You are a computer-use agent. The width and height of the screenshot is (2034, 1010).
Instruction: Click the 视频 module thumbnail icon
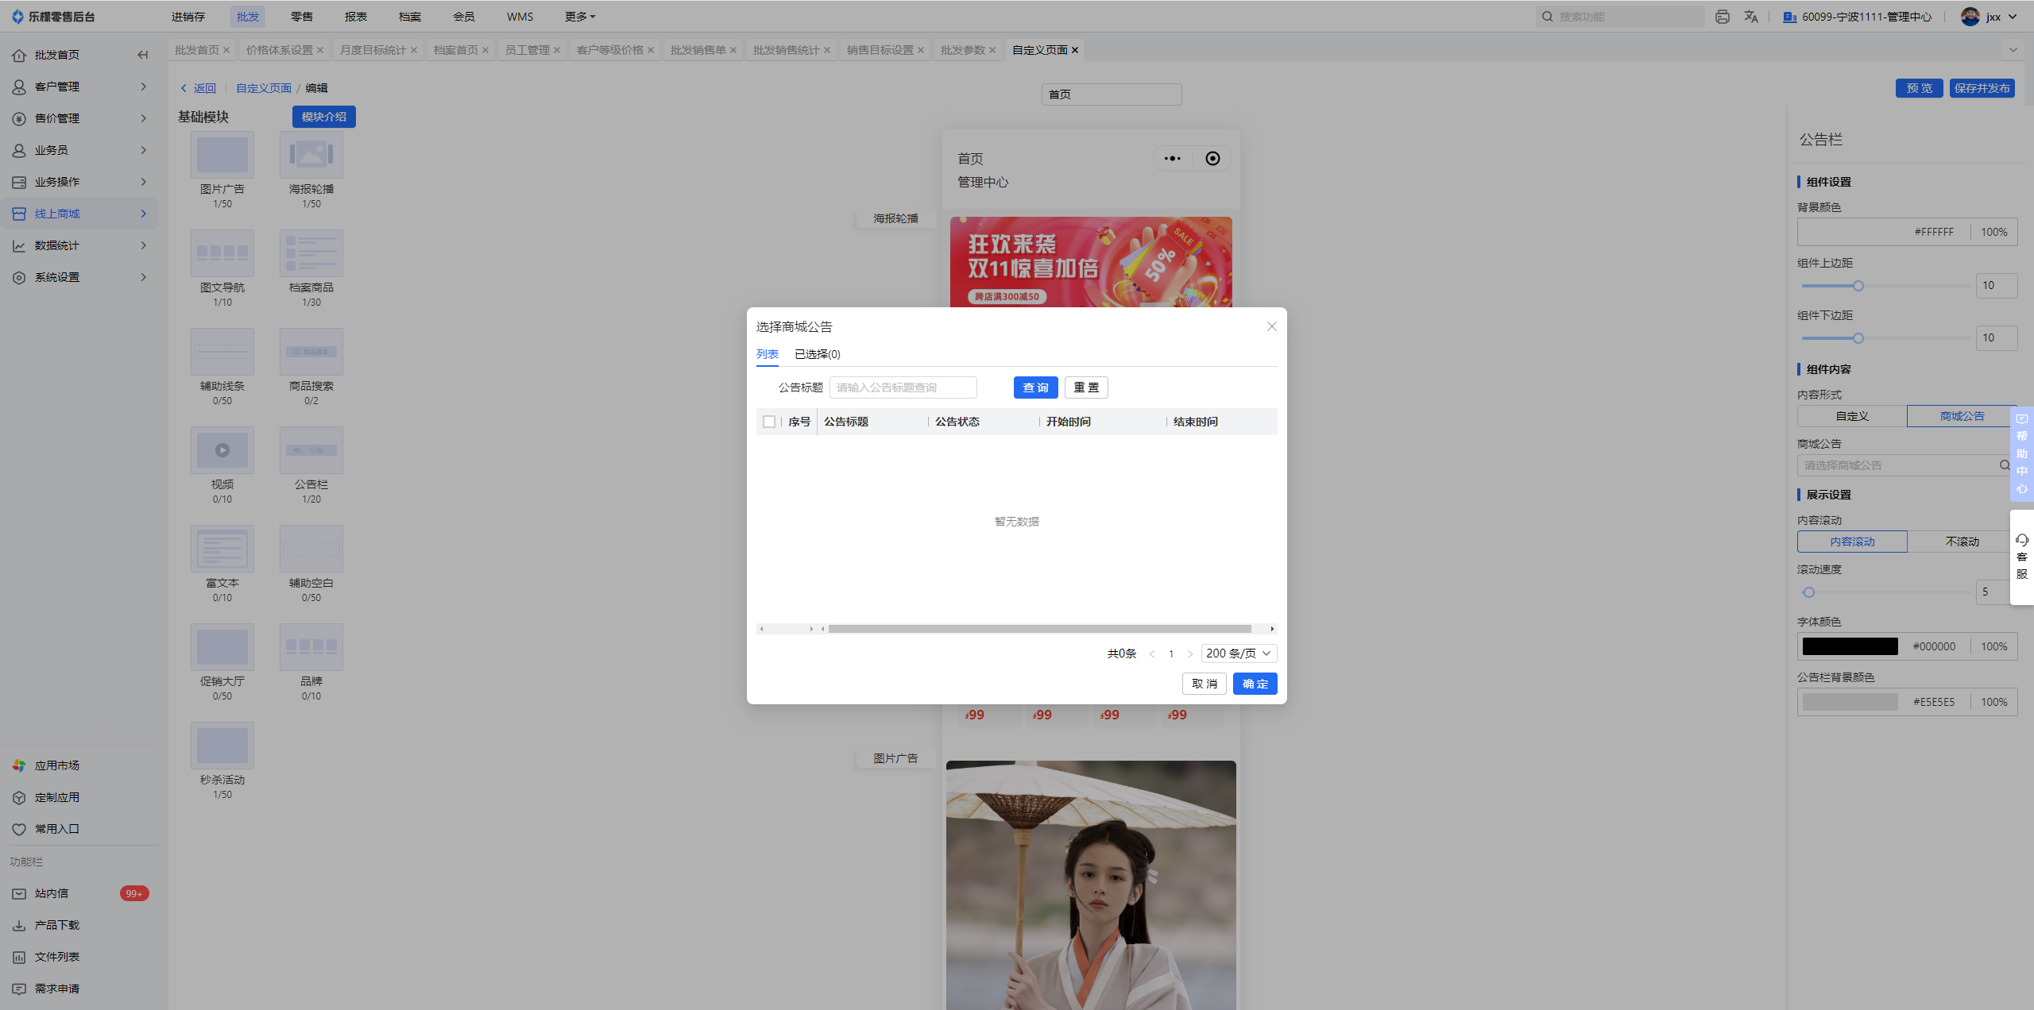(x=222, y=450)
